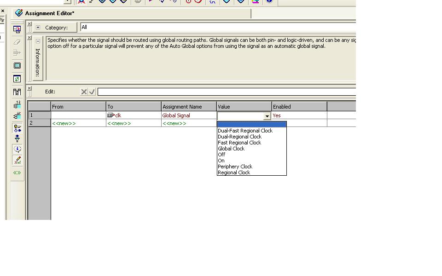Click the clk pin icon in row 1
This screenshot has width=442, height=276.
110,115
